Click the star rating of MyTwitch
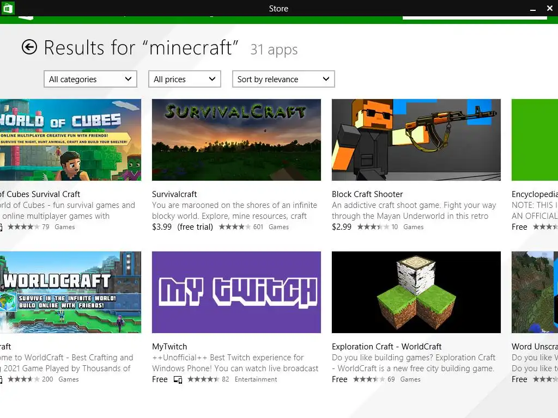 coord(203,379)
